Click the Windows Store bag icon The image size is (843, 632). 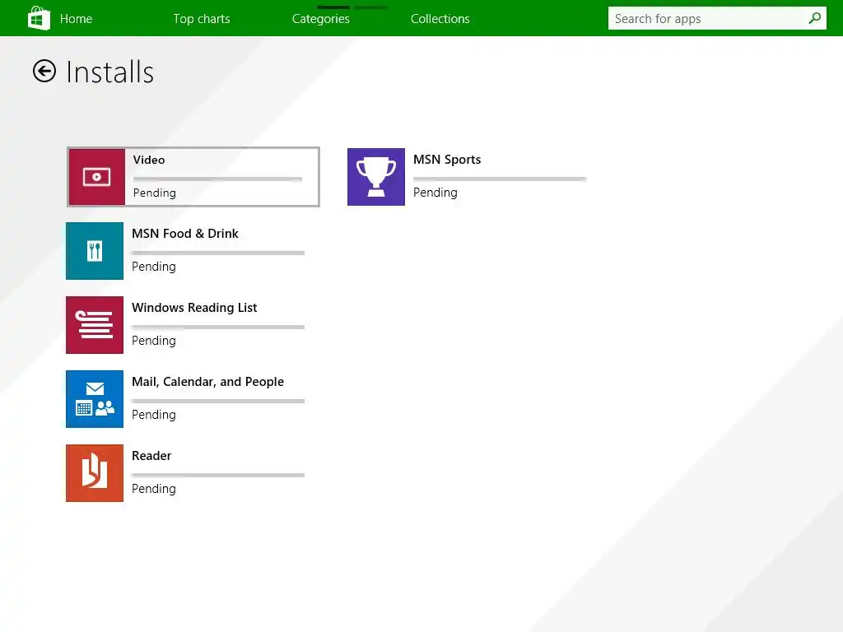(x=39, y=18)
